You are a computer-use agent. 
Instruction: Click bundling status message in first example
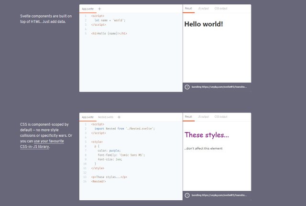point(219,87)
